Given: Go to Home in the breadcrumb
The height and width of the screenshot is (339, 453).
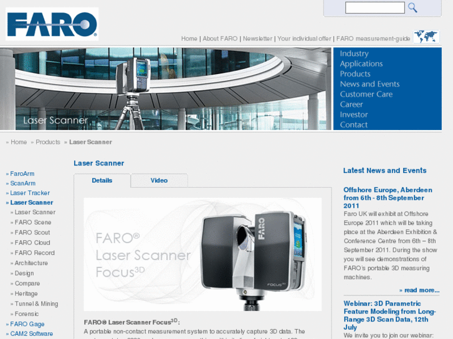Looking at the screenshot, I should point(19,142).
